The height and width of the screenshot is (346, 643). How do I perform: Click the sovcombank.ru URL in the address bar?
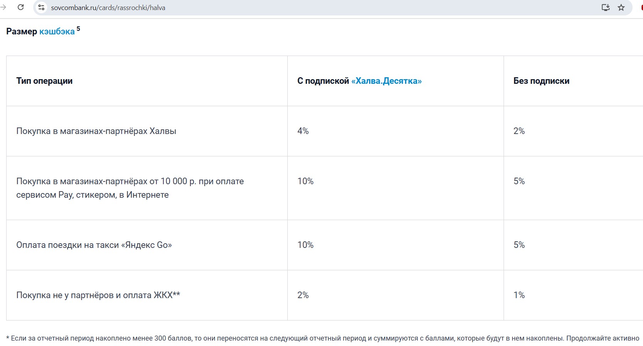click(108, 8)
